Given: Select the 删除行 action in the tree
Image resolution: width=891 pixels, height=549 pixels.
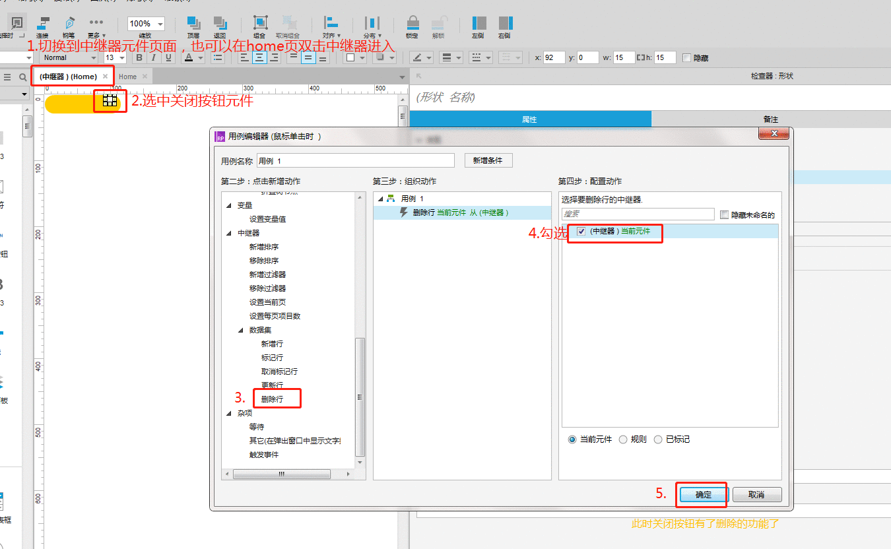Looking at the screenshot, I should pyautogui.click(x=272, y=399).
